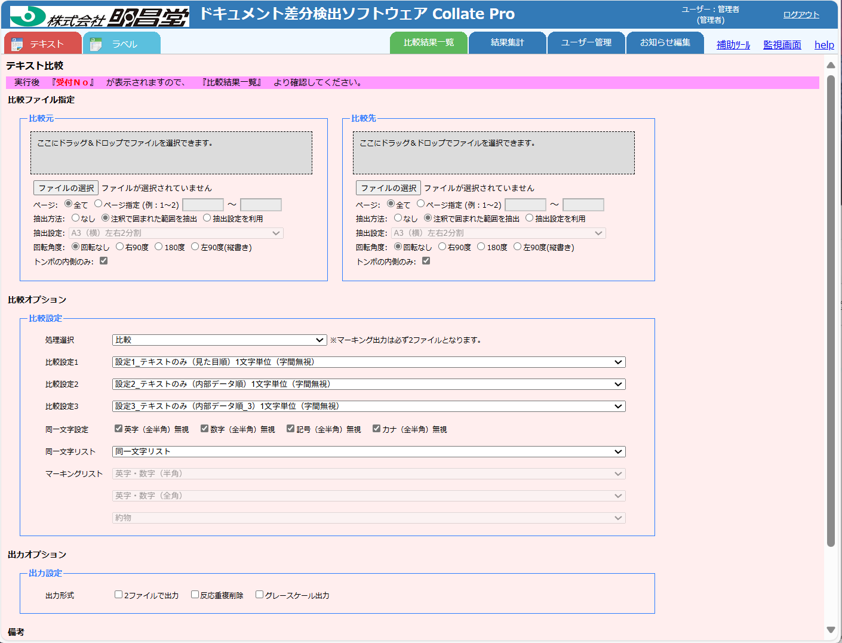The width and height of the screenshot is (842, 643).
Task: Open the 比較結果一覧 tab
Action: (428, 42)
